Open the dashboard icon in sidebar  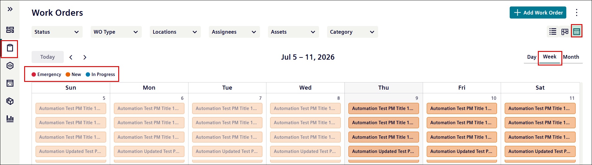pos(10,30)
